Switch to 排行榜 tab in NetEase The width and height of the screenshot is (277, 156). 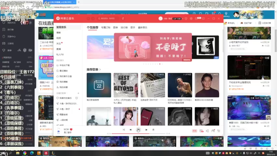tap(124, 28)
